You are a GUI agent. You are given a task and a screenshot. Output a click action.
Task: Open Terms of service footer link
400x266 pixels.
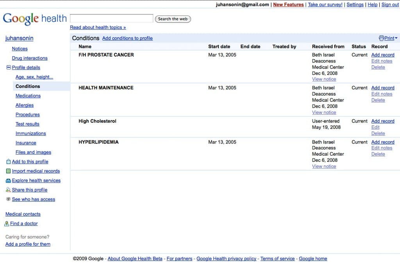point(277,259)
